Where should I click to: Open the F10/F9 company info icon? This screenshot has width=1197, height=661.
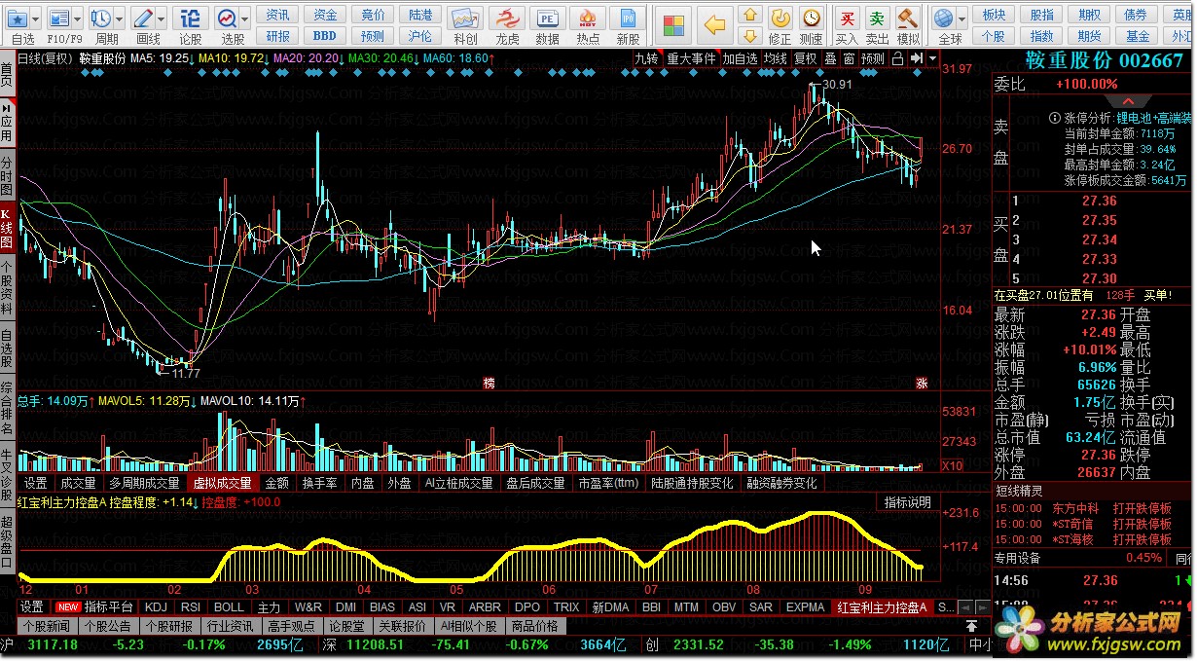click(59, 17)
